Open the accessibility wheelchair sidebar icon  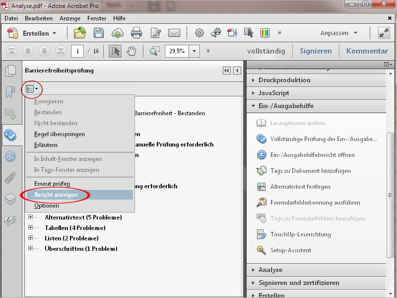coord(10,156)
